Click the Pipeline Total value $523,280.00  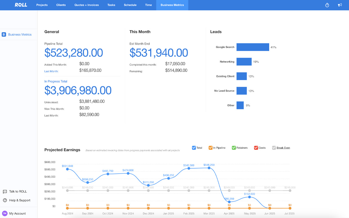tap(74, 53)
